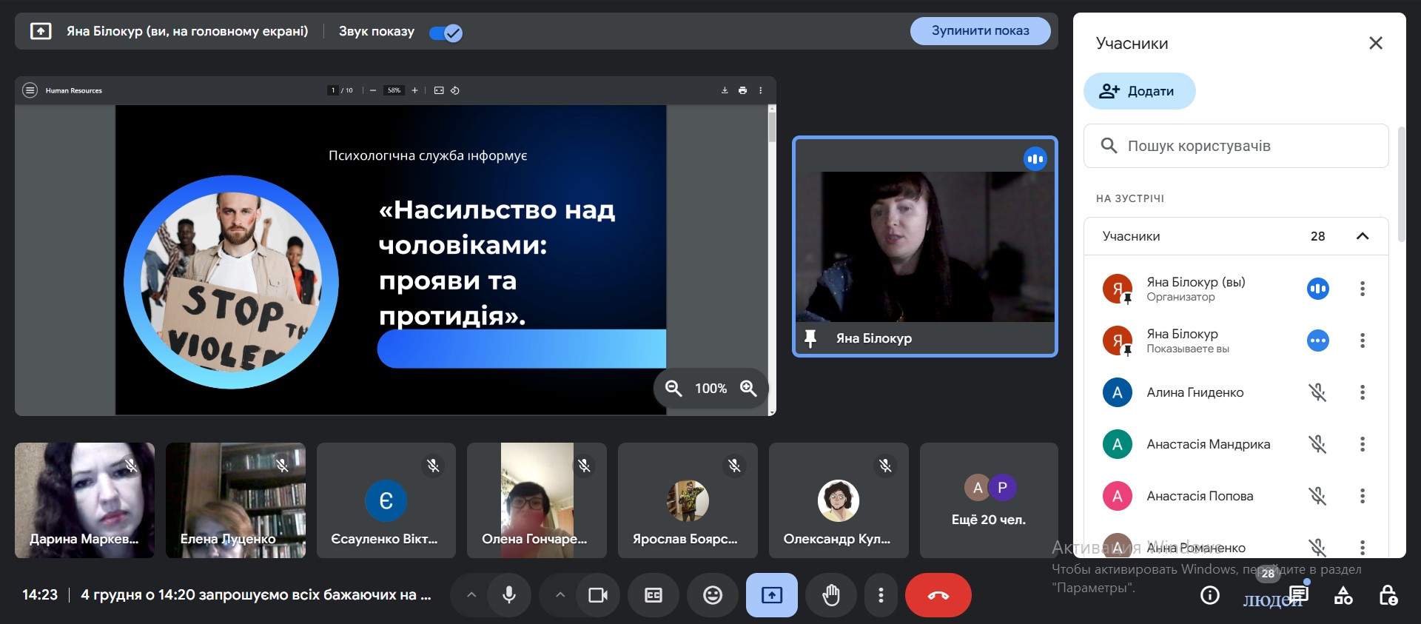Open more options for Алина Гниденко
This screenshot has width=1421, height=624.
point(1362,392)
